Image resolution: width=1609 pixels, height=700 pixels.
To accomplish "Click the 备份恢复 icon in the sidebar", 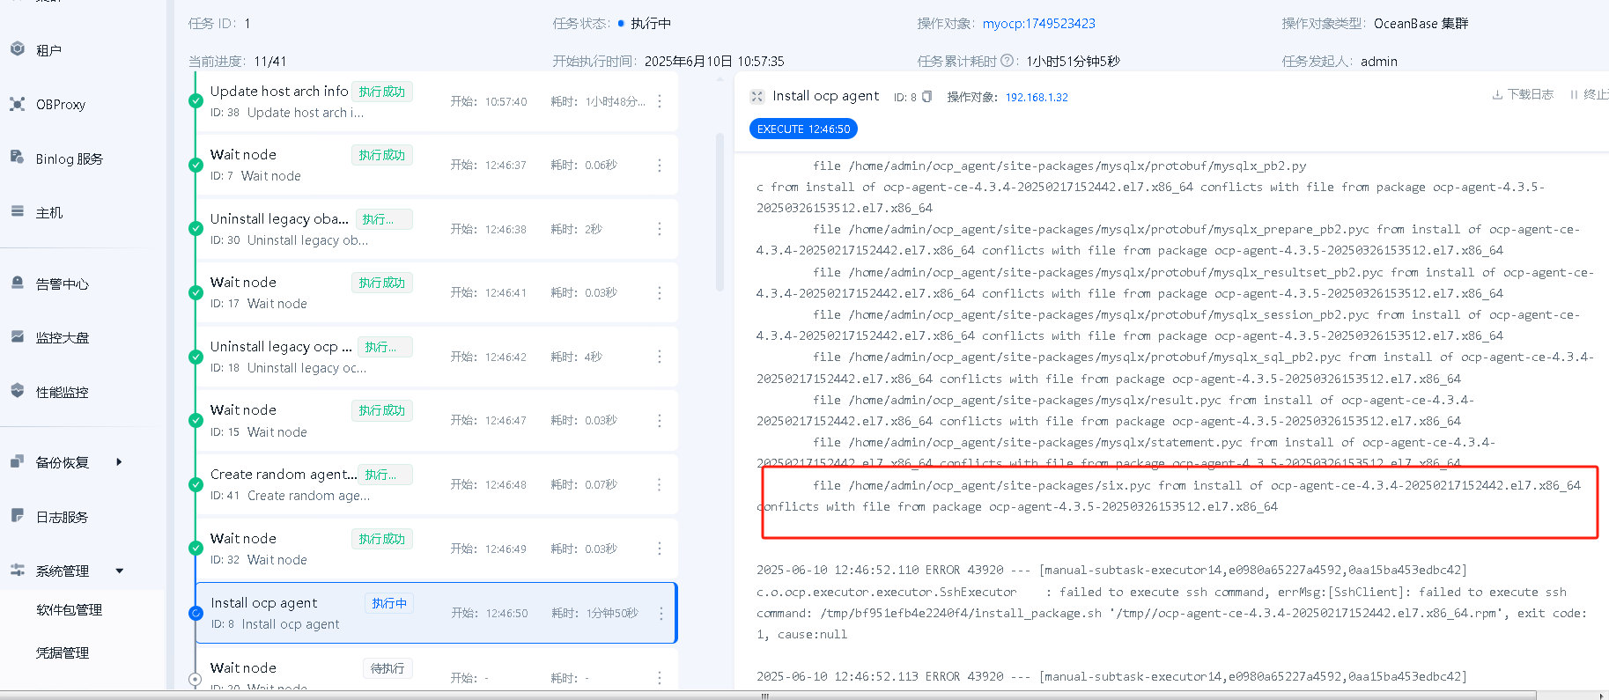I will click(18, 461).
